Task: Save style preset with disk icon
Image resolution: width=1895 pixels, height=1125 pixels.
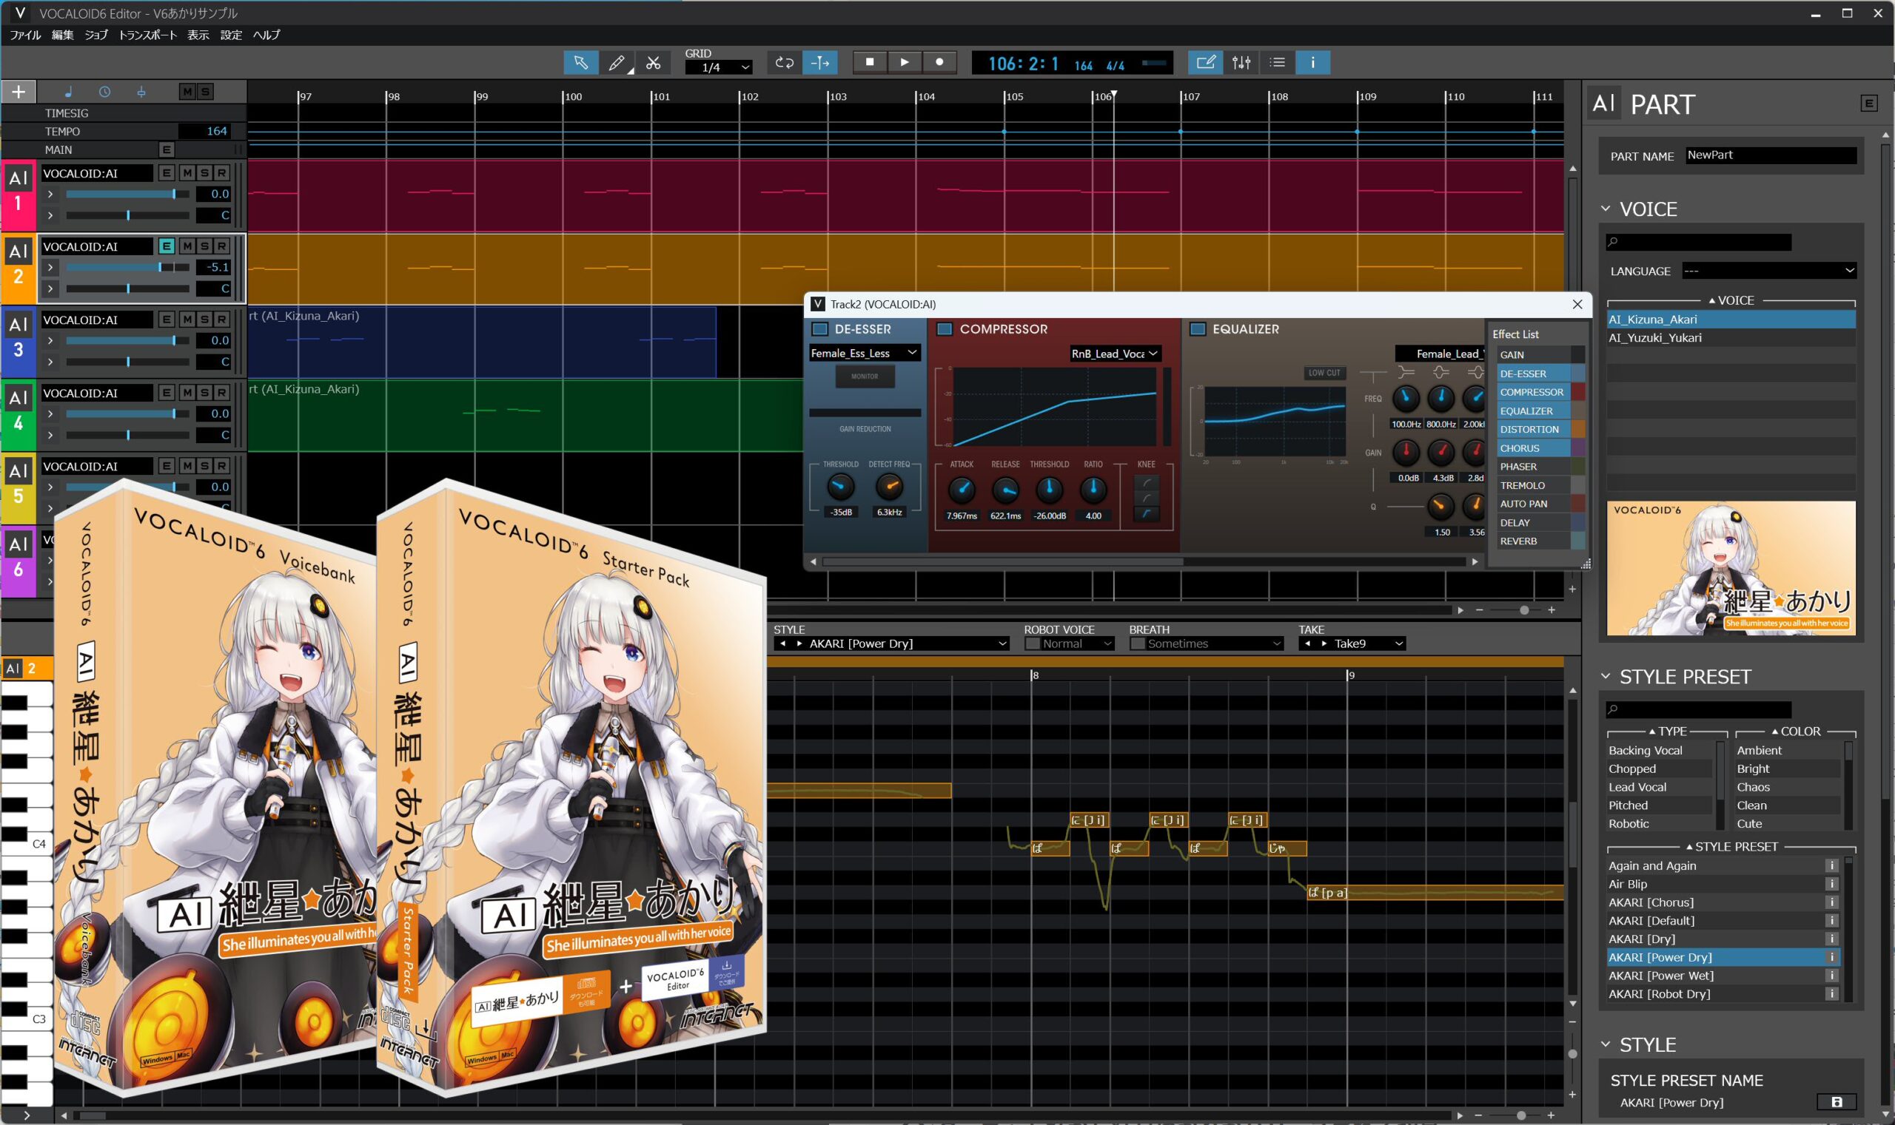Action: coord(1837,1102)
